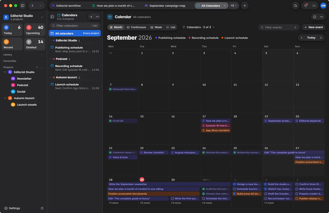Open calendar info icon at top right
329x213 pixels.
coord(315,17)
